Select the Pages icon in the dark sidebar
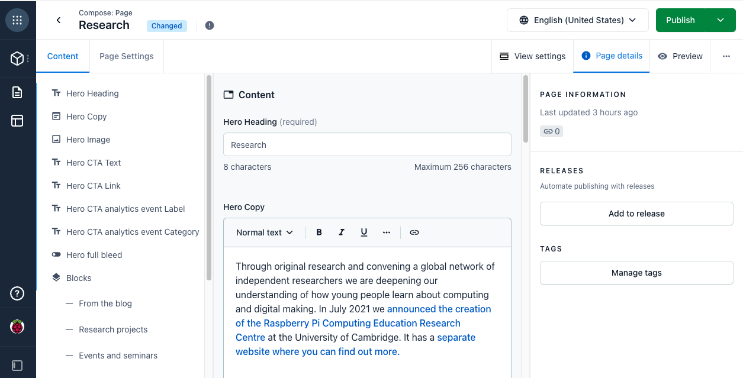Image resolution: width=743 pixels, height=378 pixels. [17, 92]
